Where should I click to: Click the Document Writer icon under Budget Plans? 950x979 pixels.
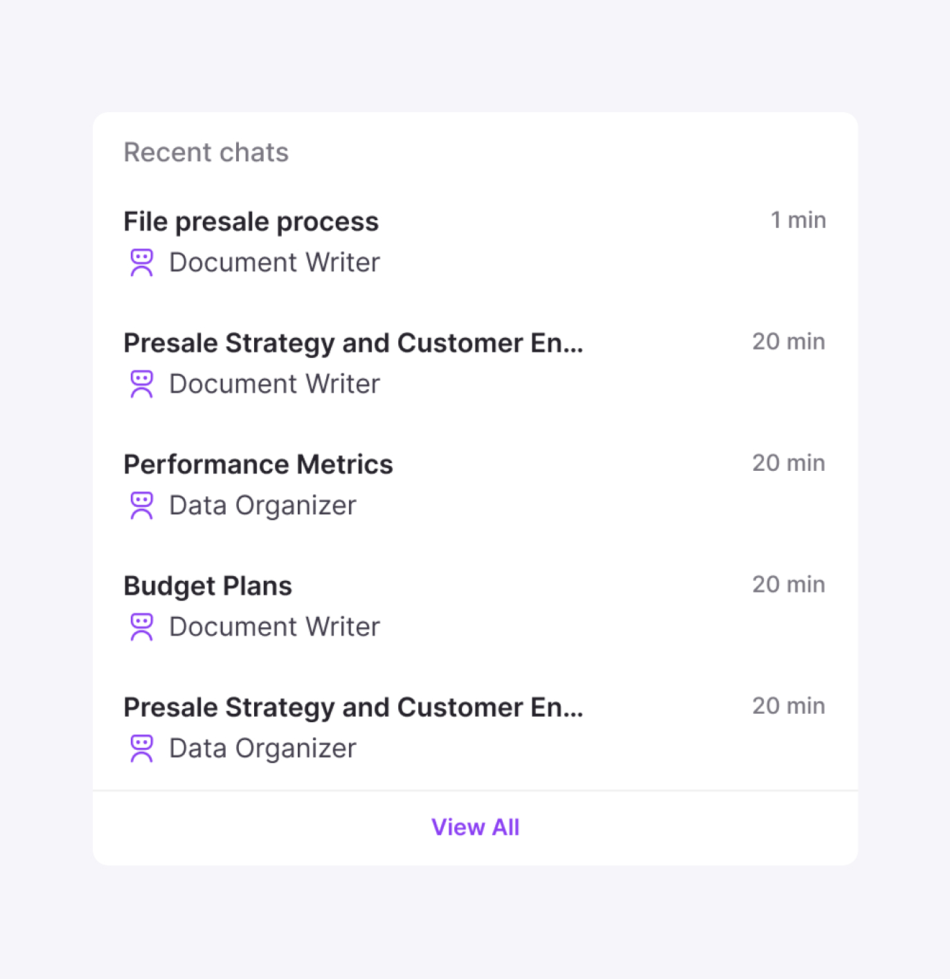[x=142, y=626]
